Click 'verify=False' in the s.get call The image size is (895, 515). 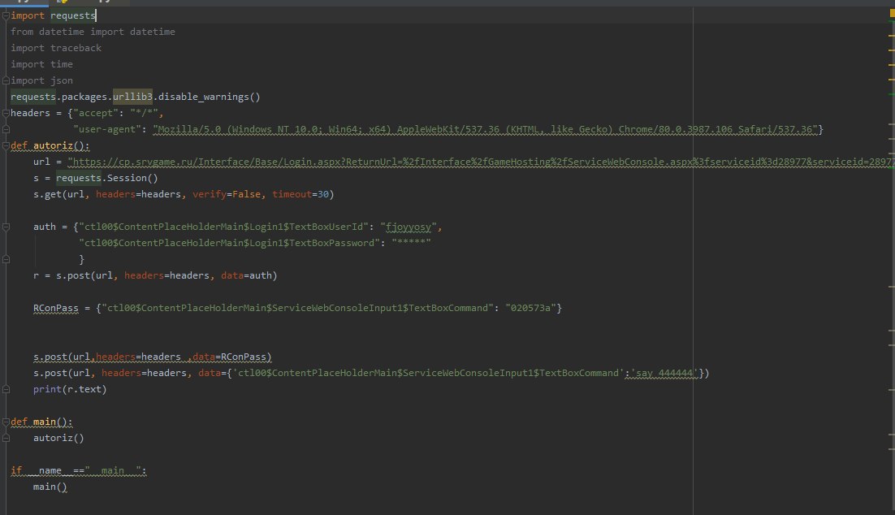(x=227, y=195)
